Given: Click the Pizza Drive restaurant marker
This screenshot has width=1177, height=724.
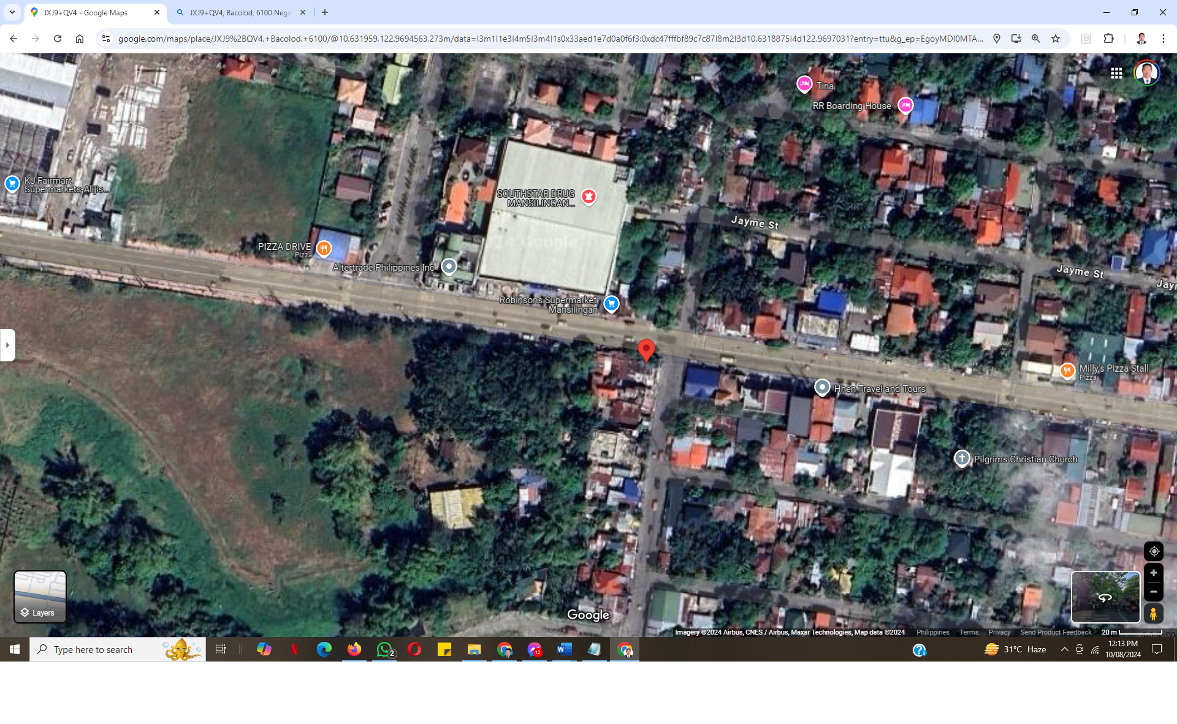Looking at the screenshot, I should [x=324, y=248].
